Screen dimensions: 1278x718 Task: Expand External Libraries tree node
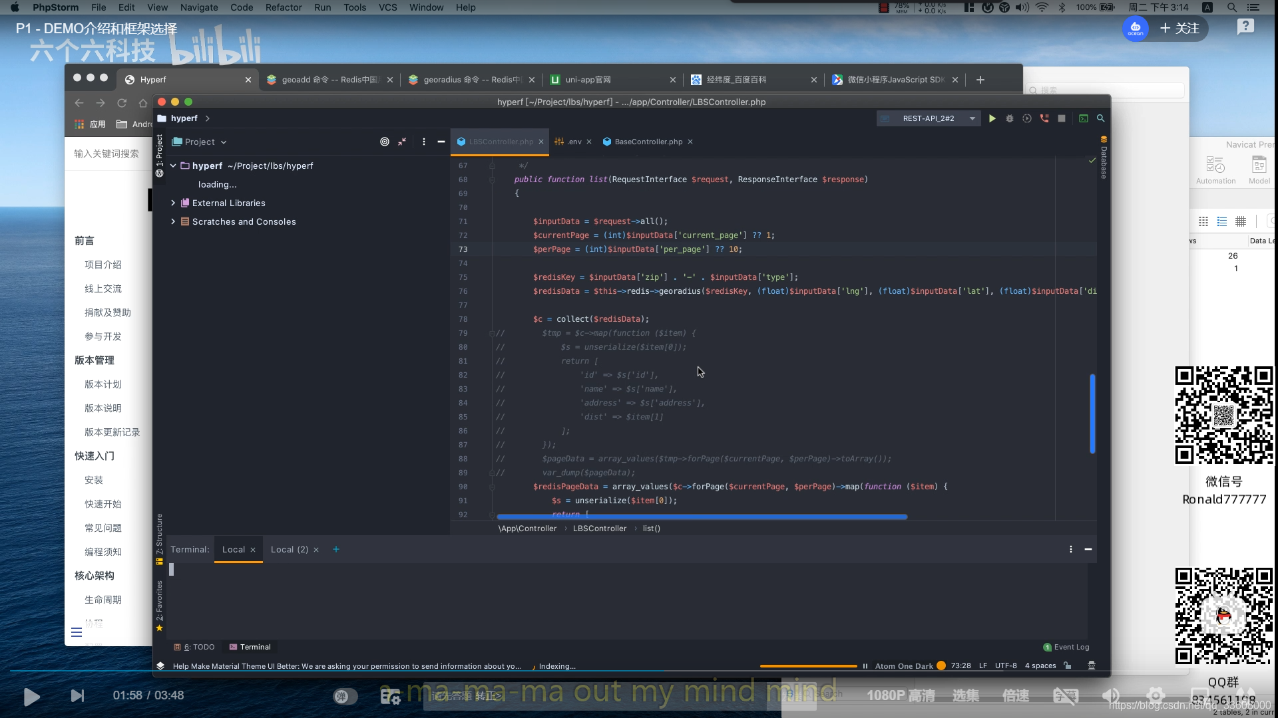173,203
